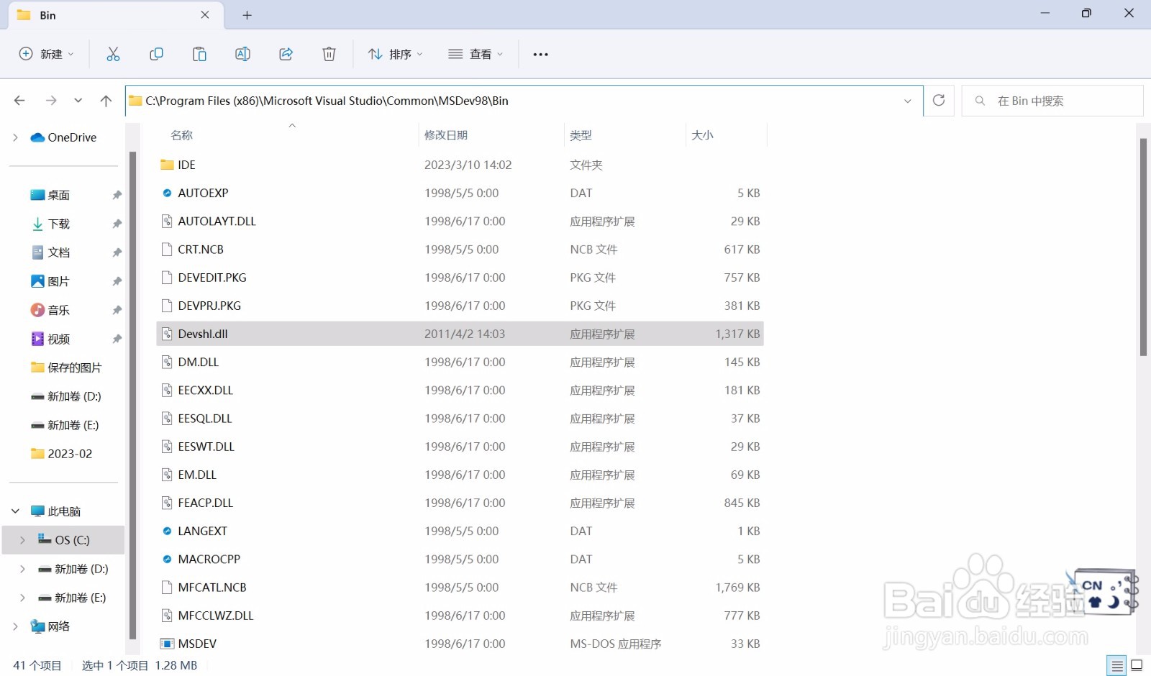Select the DM.DLL file
Image resolution: width=1151 pixels, height=676 pixels.
point(460,362)
